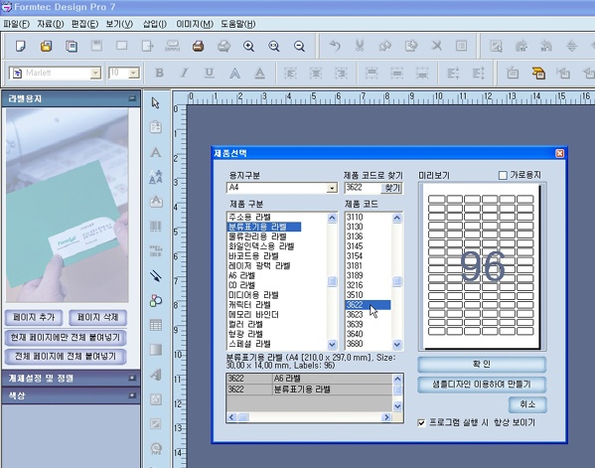Click the new document icon
This screenshot has height=468, width=595.
(x=21, y=47)
